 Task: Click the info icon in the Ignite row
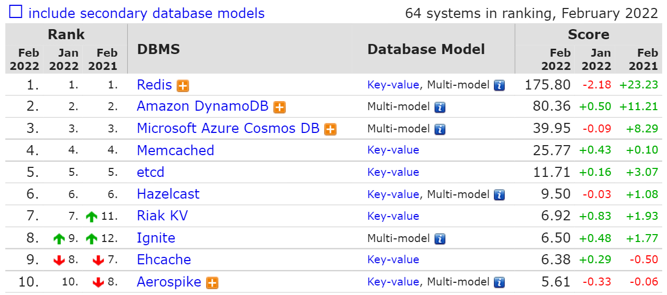point(440,239)
